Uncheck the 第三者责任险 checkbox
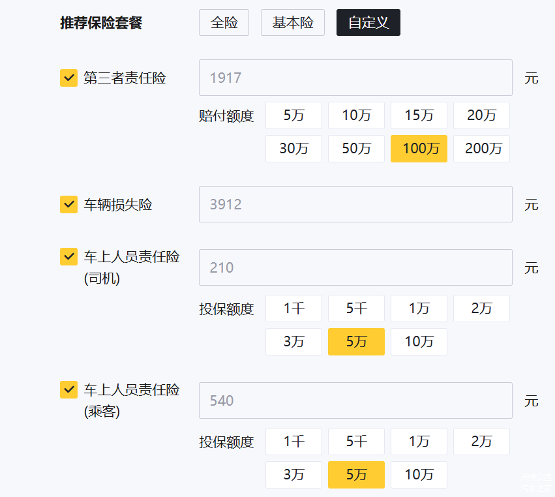Viewport: 555px width, 497px height. coord(68,78)
